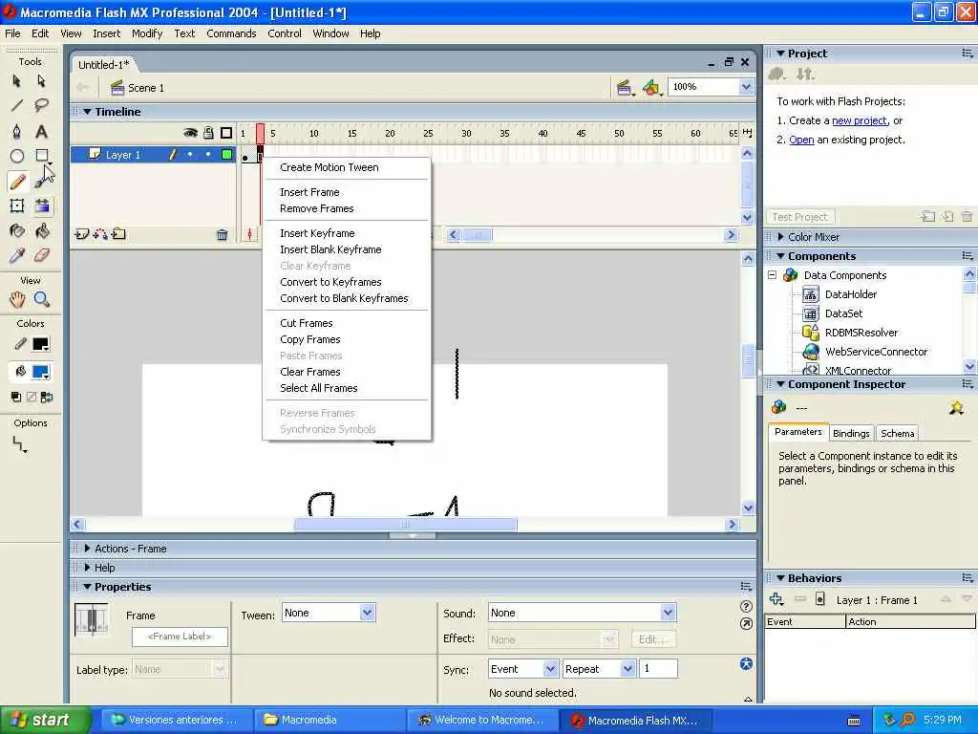Select the Text tool
The image size is (978, 734).
pyautogui.click(x=41, y=131)
